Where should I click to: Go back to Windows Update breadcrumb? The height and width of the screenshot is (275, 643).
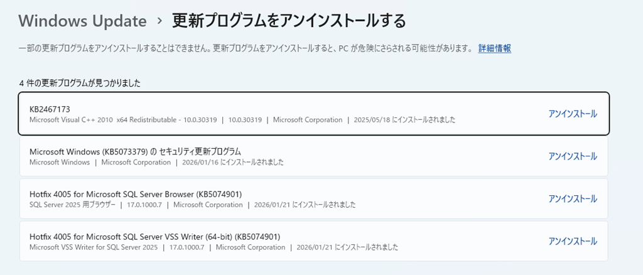pyautogui.click(x=82, y=21)
